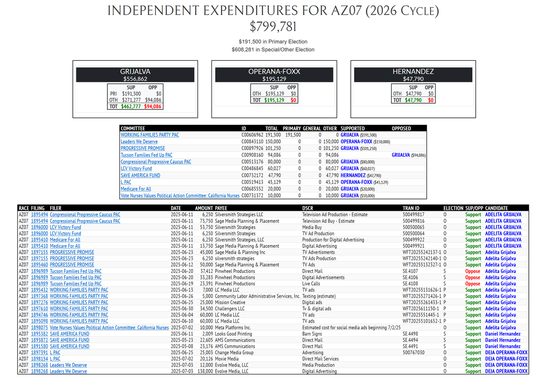The height and width of the screenshot is (379, 549).
Task: Open Congressional Progressive Caucus PAC, ID C00513176
Action: (x=156, y=162)
